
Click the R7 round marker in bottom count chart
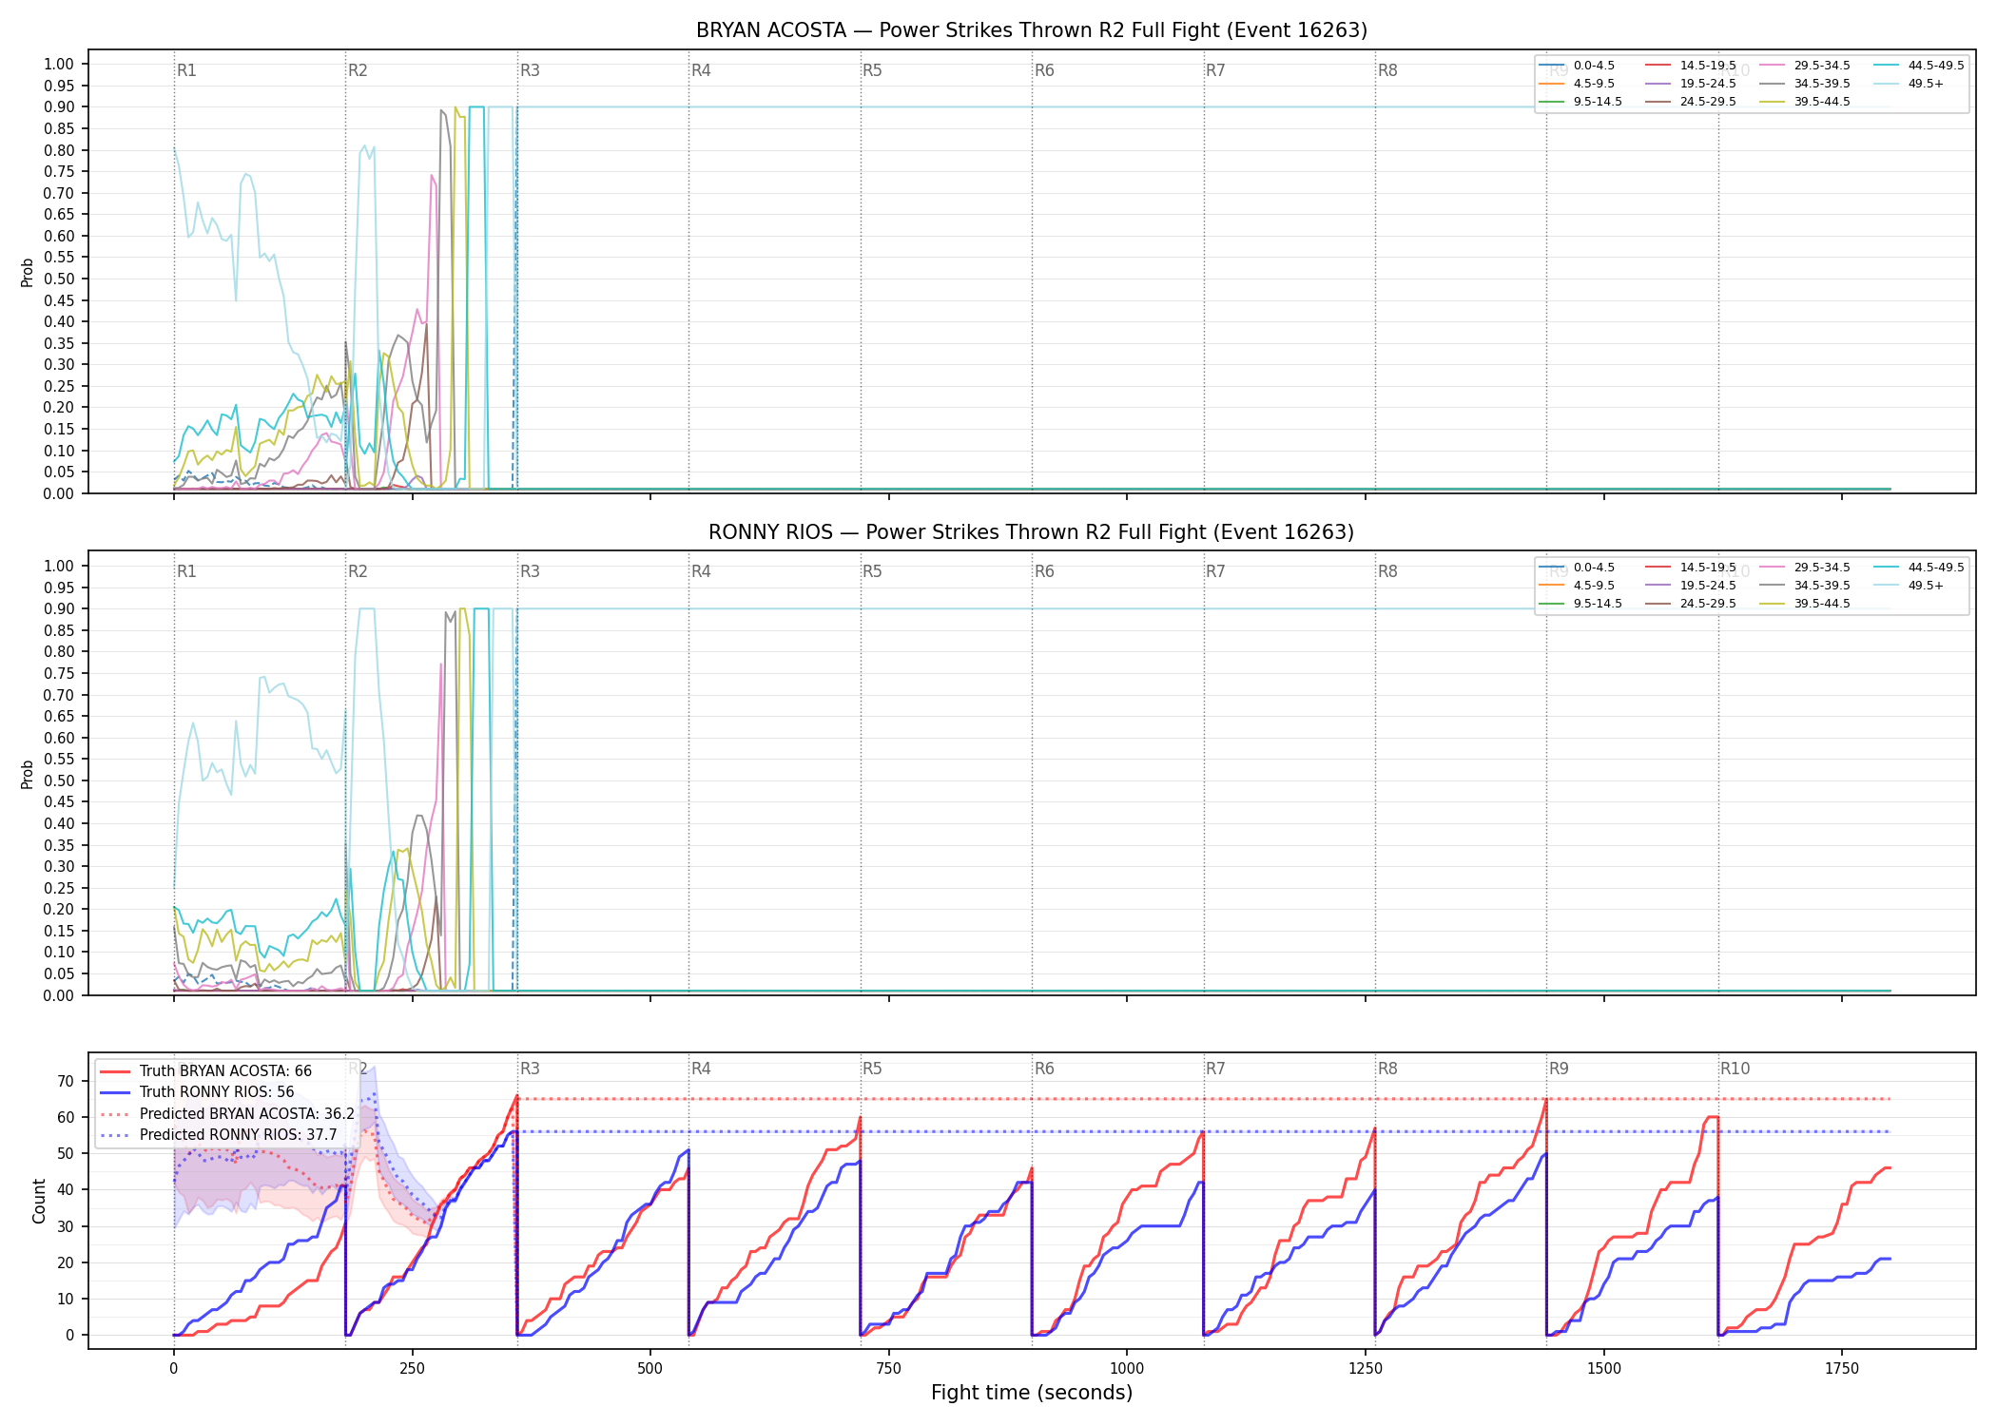pos(1215,1069)
